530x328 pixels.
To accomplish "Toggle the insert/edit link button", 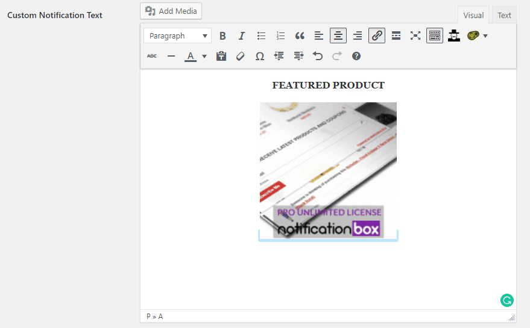I will 377,36.
